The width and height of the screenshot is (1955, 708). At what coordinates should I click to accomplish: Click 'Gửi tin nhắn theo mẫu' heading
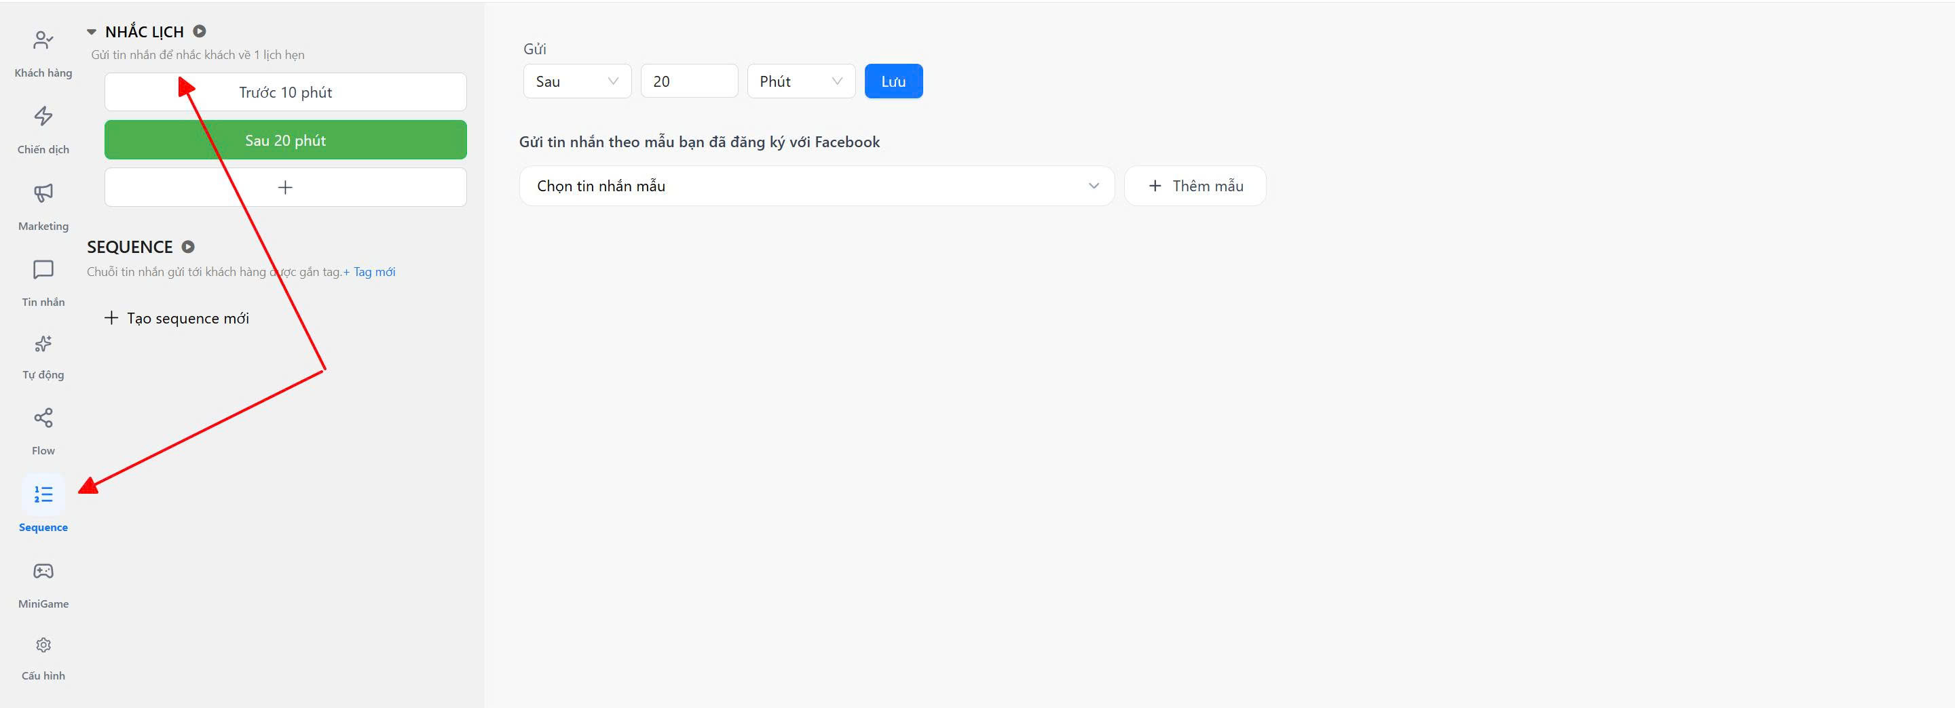point(699,142)
